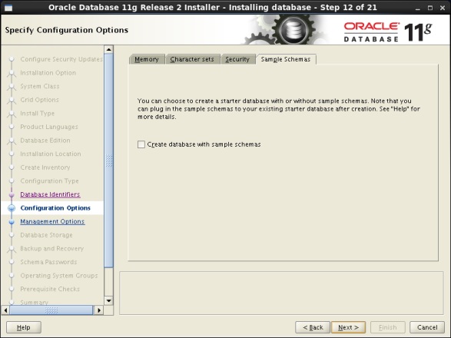451x338 pixels.
Task: Switch to the Memory tab
Action: [x=147, y=59]
